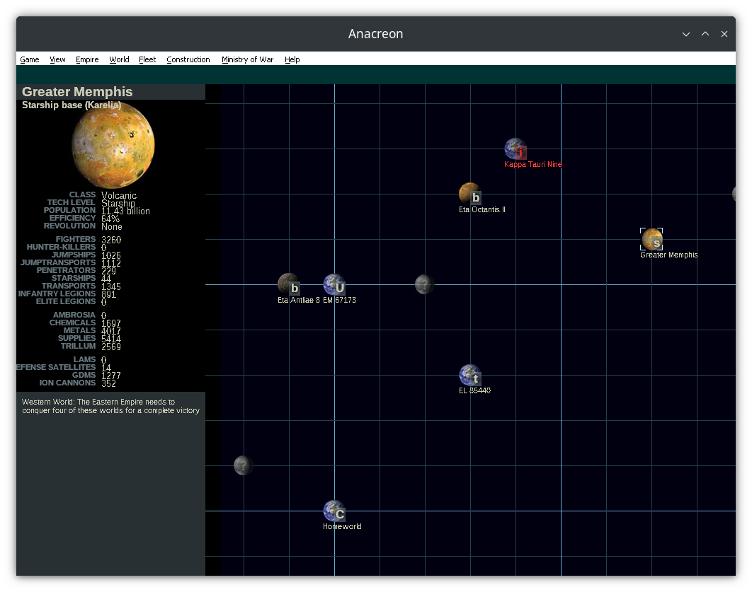Open the Empire menu
The image size is (752, 592).
87,59
